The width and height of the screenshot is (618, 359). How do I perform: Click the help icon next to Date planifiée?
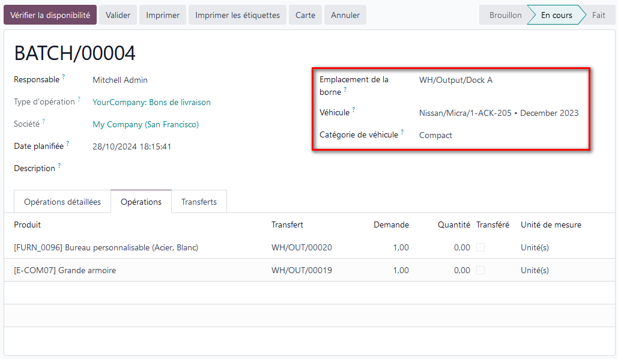(x=68, y=143)
